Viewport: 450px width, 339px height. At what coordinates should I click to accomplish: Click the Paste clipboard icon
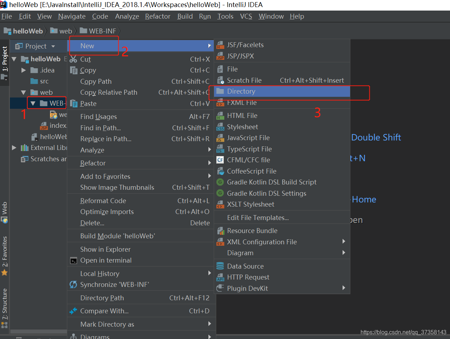(x=73, y=103)
